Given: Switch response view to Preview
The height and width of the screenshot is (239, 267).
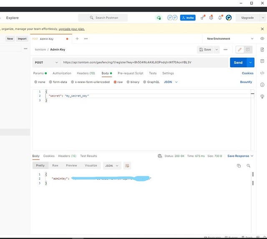Looking at the screenshot, I should (x=71, y=165).
